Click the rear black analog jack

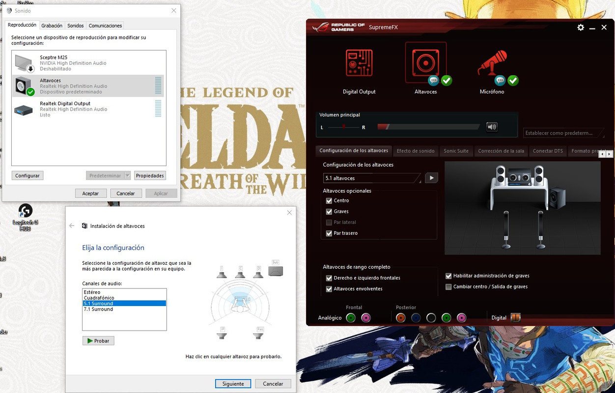tap(431, 318)
